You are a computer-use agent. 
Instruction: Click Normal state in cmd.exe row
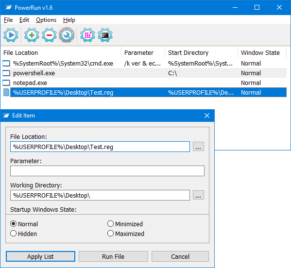click(251, 64)
